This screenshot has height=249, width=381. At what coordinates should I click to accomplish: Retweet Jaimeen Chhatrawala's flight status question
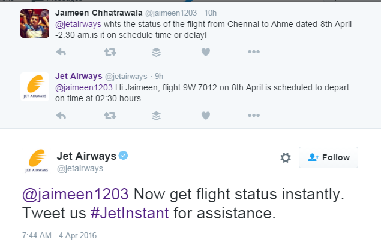(x=110, y=52)
